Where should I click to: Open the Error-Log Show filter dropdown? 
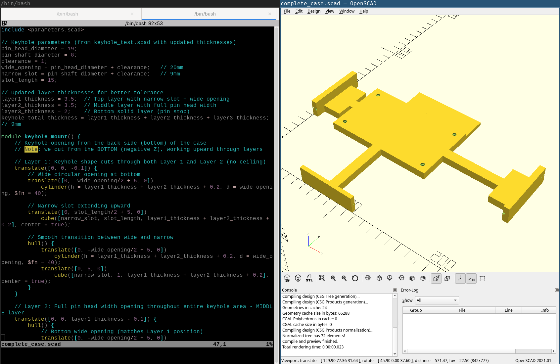point(437,300)
